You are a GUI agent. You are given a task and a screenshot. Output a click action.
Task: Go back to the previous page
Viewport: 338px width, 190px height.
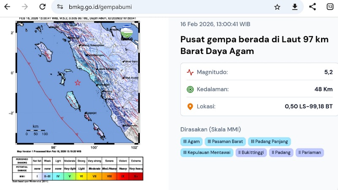(x=7, y=7)
